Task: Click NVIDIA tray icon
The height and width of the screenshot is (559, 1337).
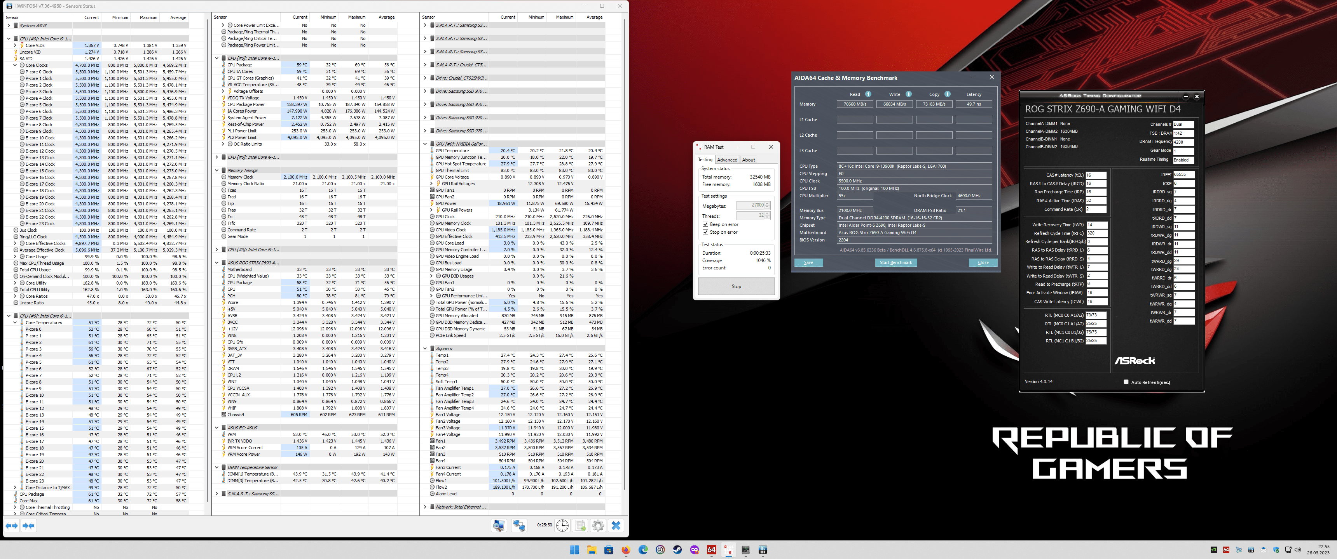Action: click(x=1213, y=550)
